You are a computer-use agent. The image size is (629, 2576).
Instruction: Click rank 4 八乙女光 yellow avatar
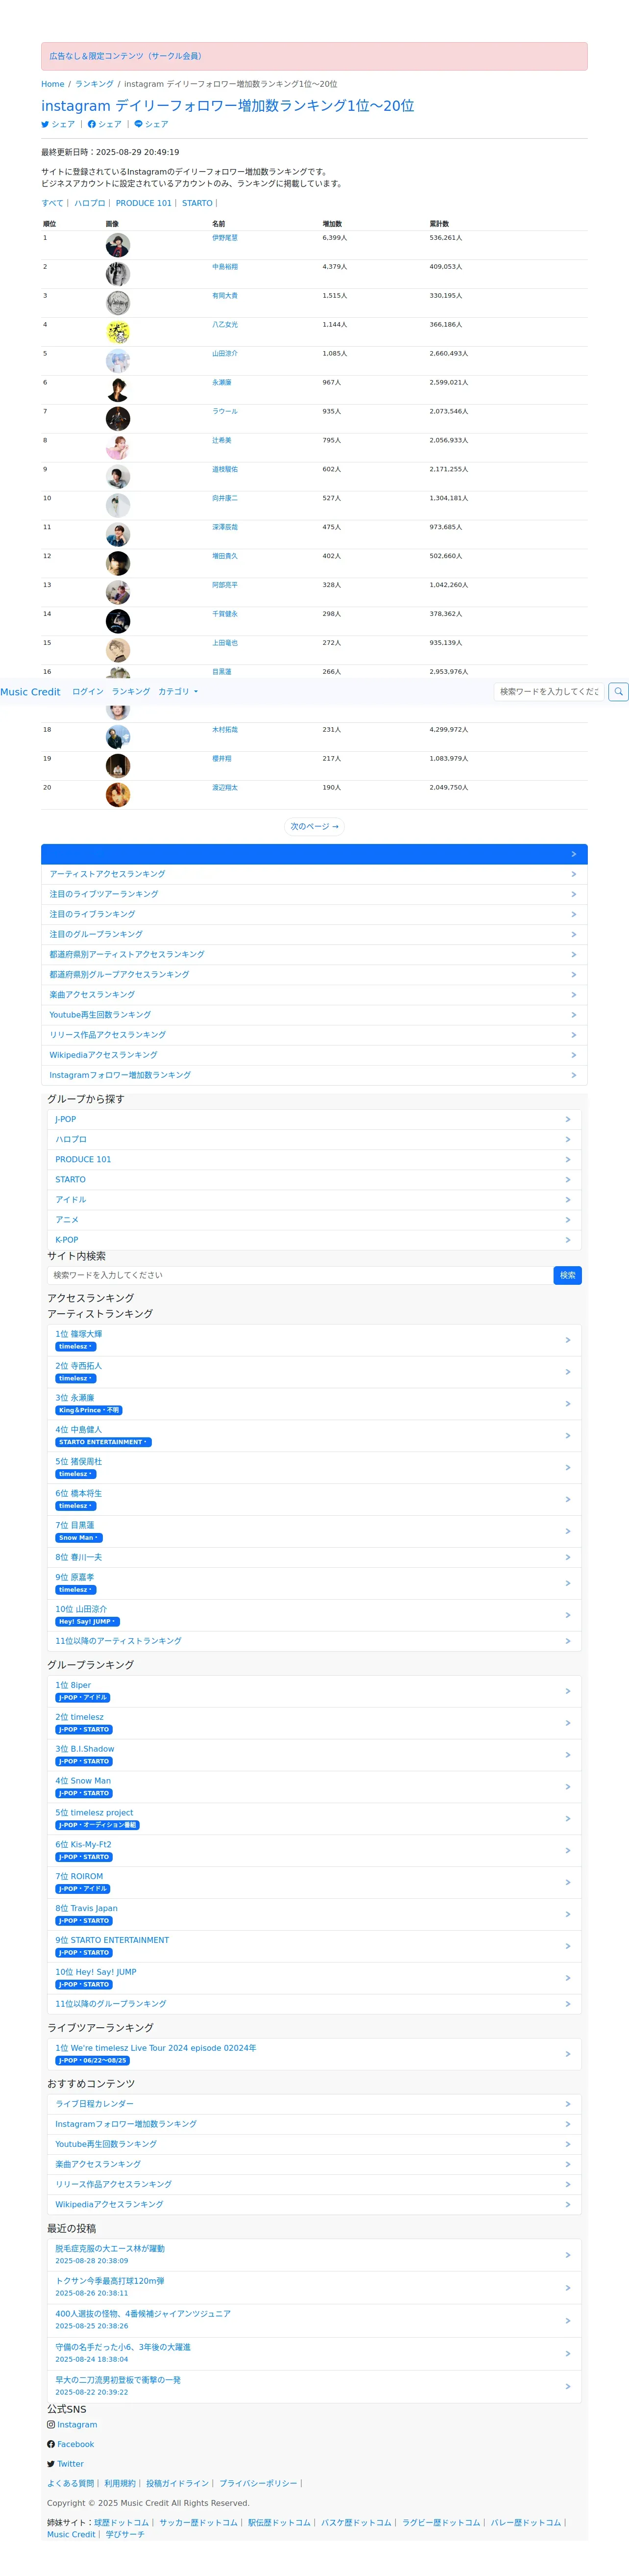coord(118,332)
